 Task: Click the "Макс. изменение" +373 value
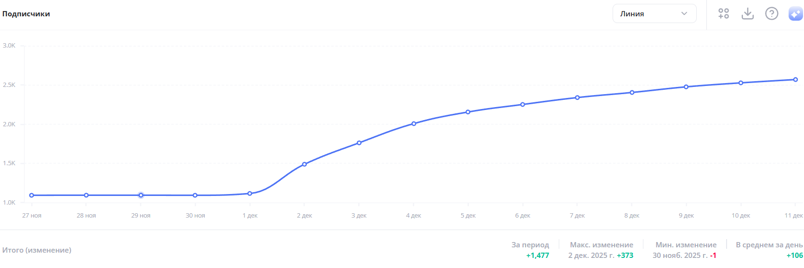click(625, 256)
